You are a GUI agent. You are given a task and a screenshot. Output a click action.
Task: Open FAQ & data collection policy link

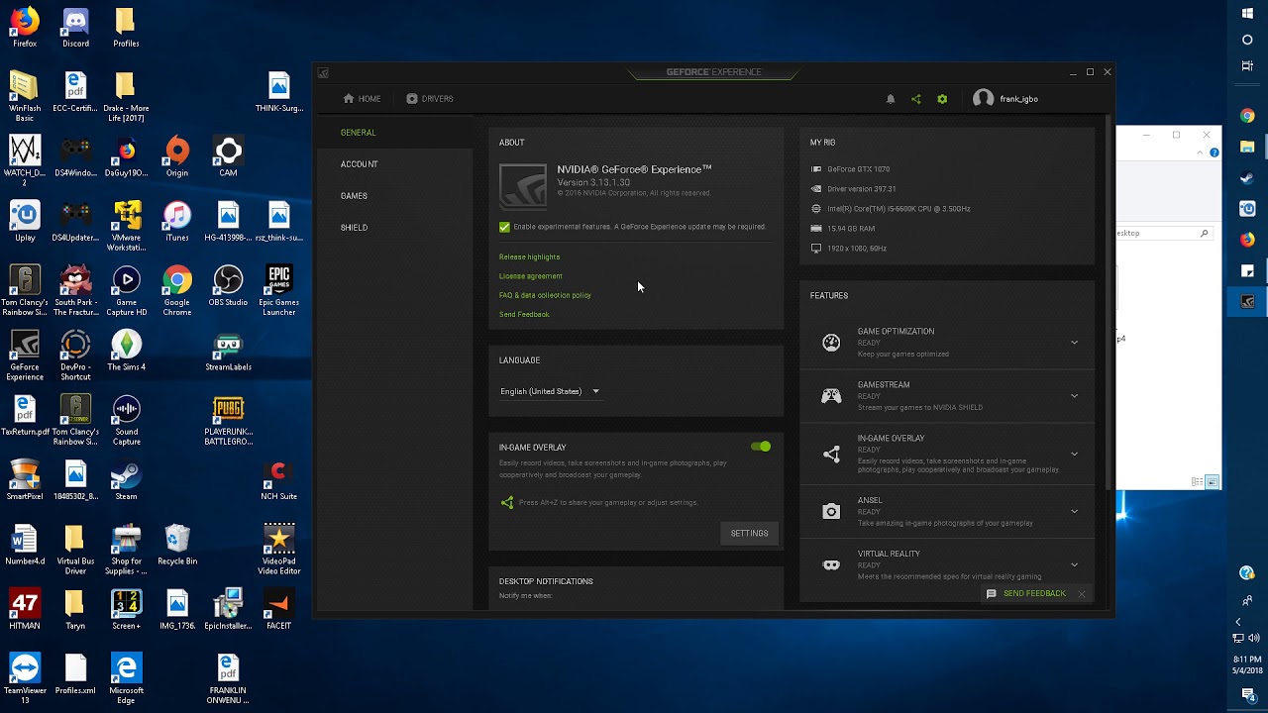point(545,295)
